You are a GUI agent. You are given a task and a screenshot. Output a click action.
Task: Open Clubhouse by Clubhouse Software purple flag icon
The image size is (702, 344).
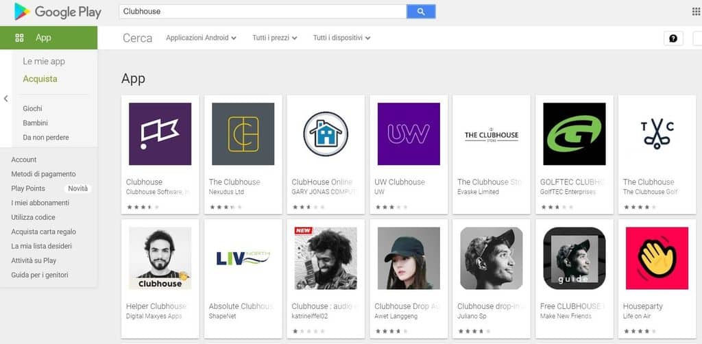[160, 134]
